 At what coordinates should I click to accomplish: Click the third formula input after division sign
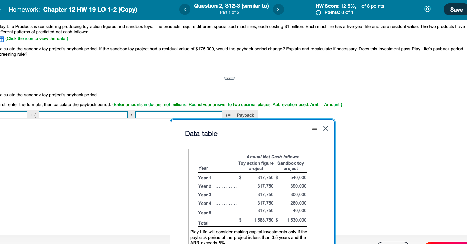[x=179, y=115]
